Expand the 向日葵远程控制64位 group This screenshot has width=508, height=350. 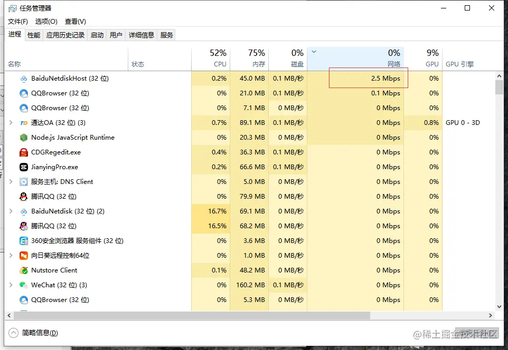coord(11,255)
